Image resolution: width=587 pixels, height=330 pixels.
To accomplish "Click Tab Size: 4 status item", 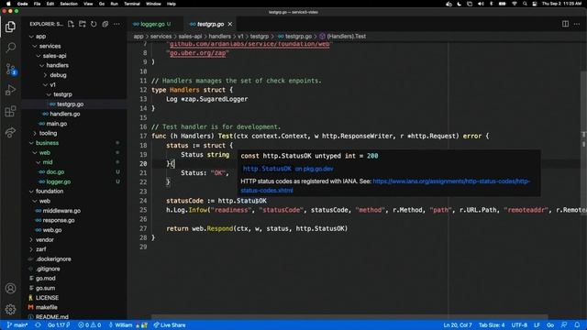I will click(492, 325).
